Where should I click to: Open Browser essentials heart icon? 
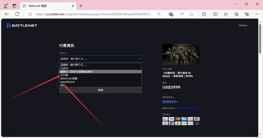pyautogui.click(x=246, y=14)
